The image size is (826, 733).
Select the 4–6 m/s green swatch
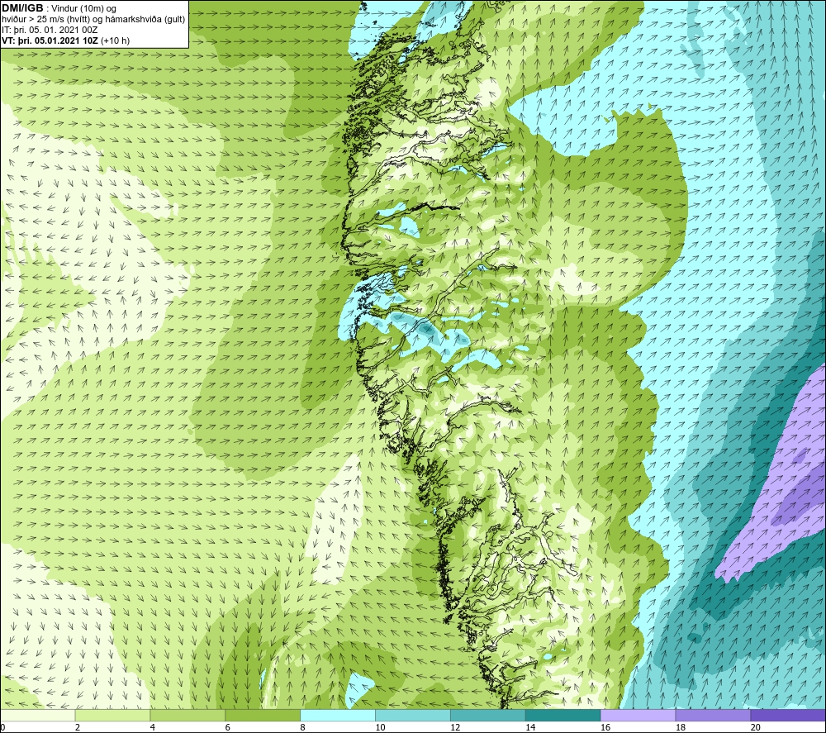click(188, 715)
